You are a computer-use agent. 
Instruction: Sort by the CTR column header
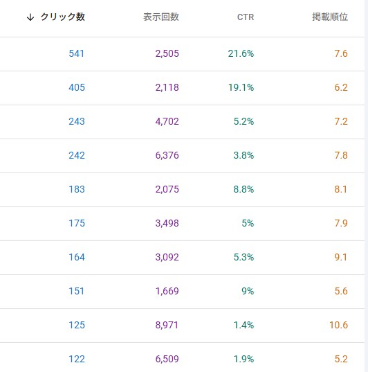[246, 17]
